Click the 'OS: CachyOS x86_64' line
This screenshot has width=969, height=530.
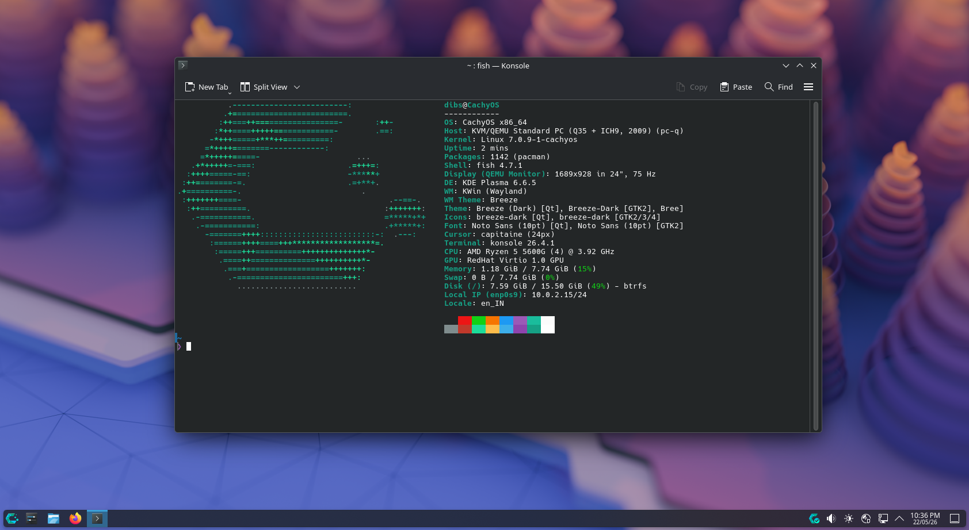coord(486,122)
